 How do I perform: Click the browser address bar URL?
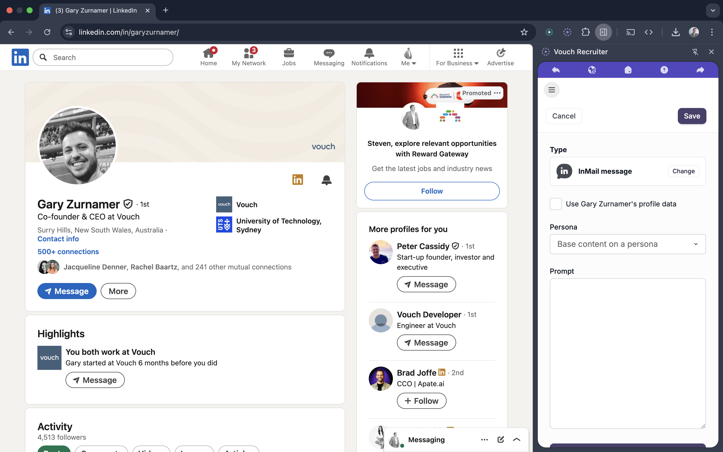click(129, 32)
